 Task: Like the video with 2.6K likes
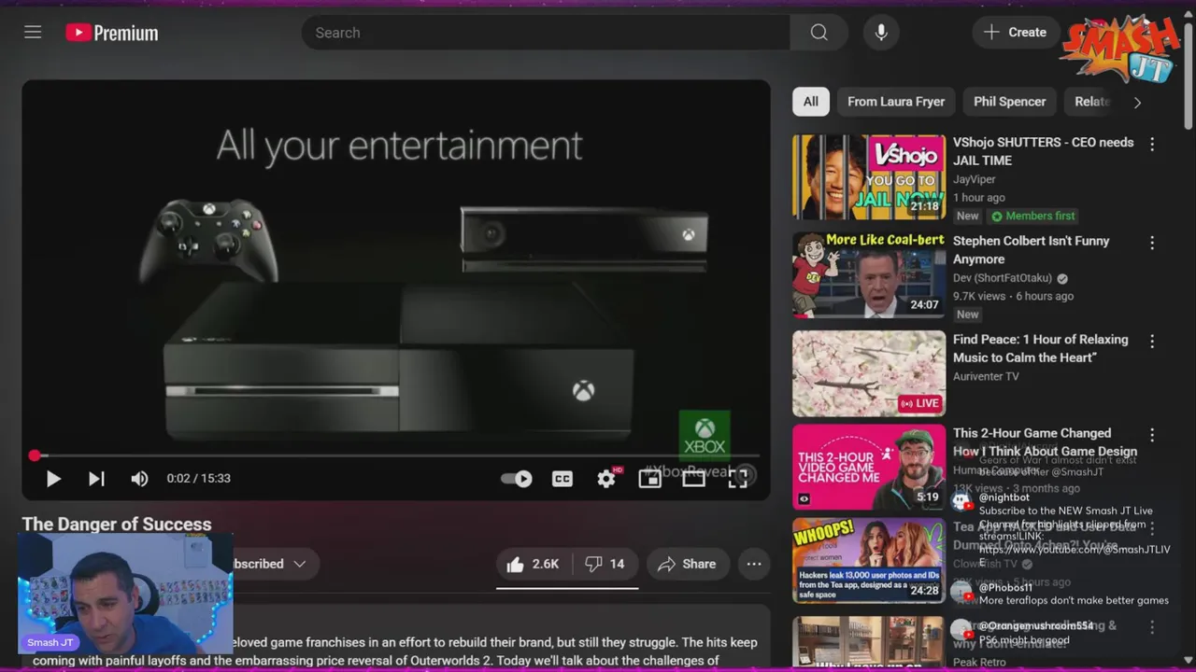pyautogui.click(x=534, y=564)
